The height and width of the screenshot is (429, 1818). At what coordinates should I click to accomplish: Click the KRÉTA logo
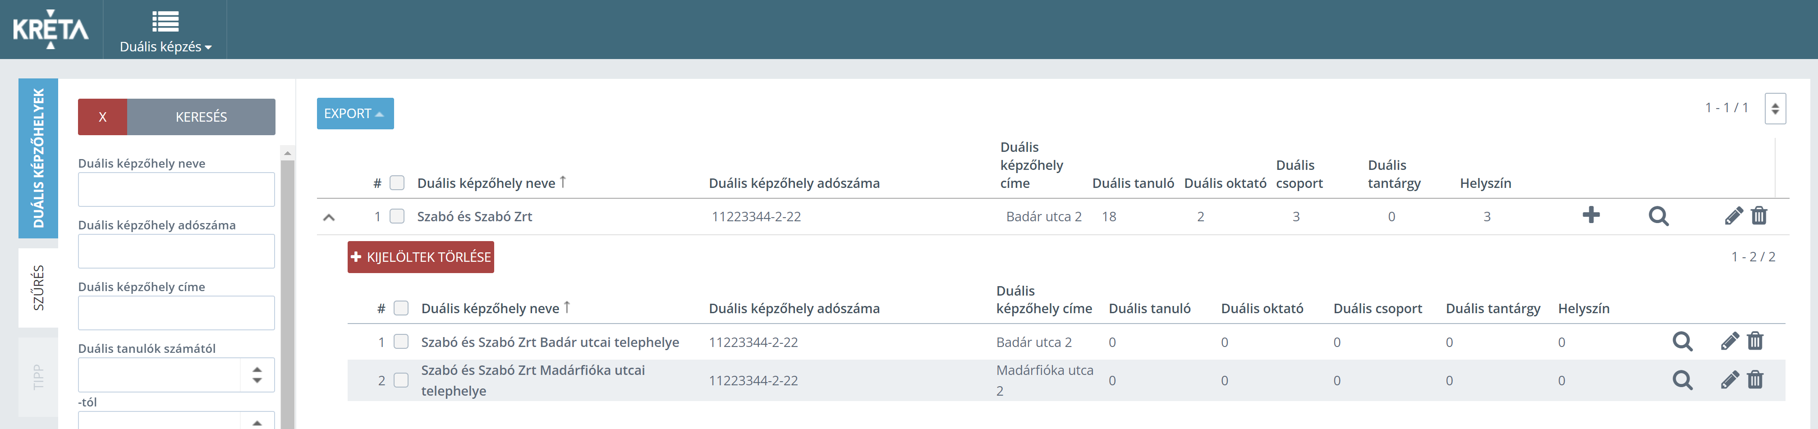coord(51,29)
